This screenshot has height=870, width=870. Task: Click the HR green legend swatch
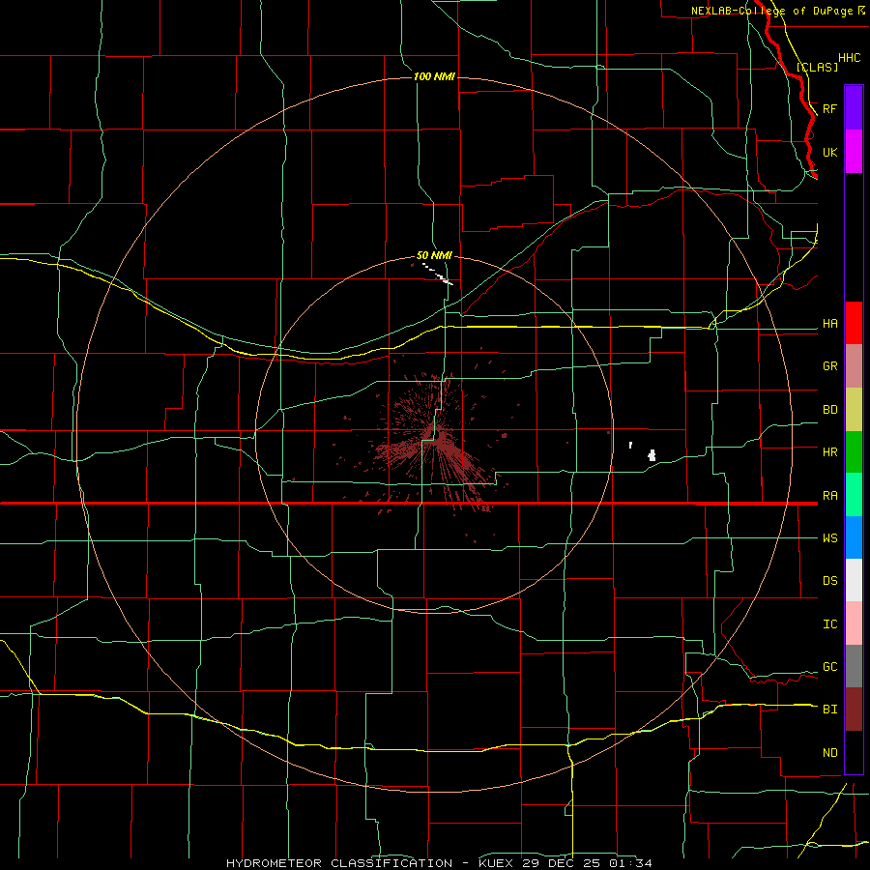(854, 452)
